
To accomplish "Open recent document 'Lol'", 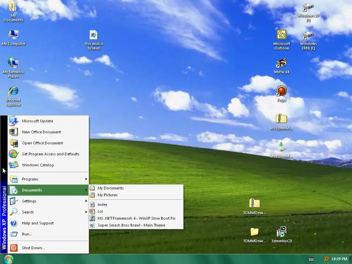I will pyautogui.click(x=136, y=211).
